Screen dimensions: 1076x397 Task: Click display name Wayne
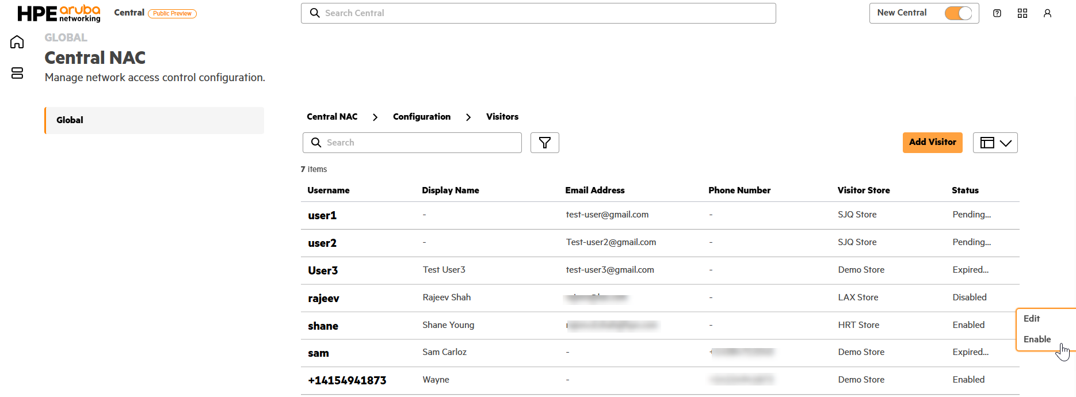[436, 380]
